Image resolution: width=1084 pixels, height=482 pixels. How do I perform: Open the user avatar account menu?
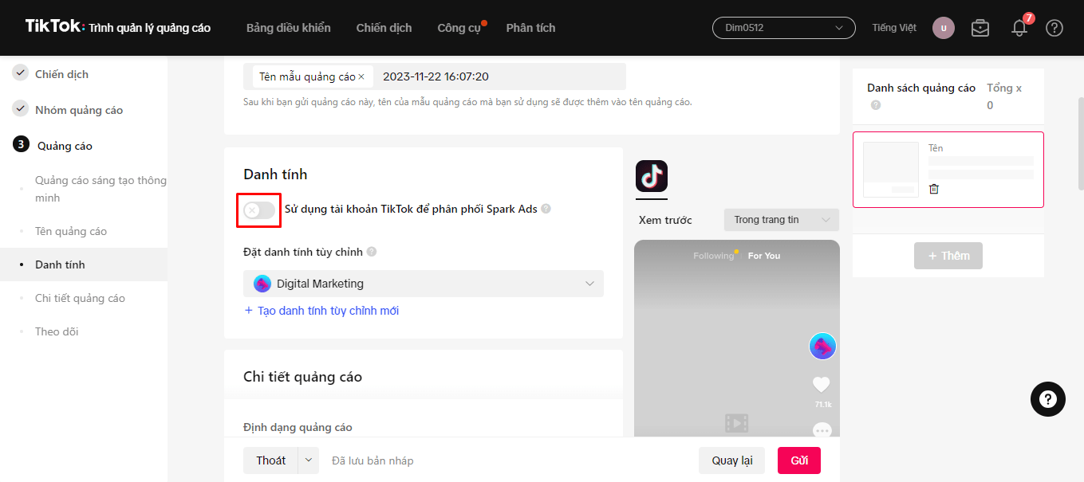(x=944, y=28)
